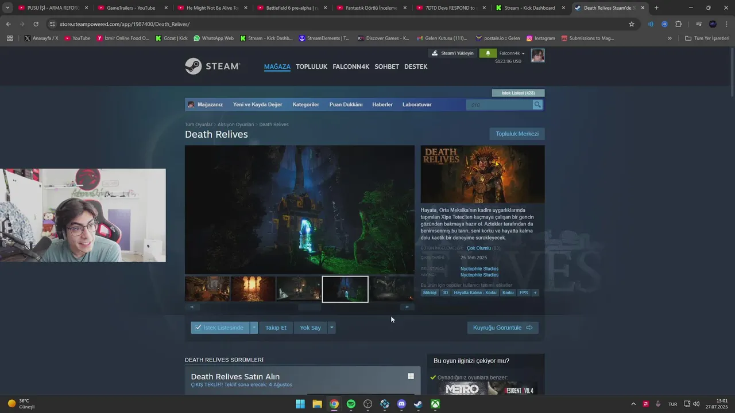This screenshot has width=735, height=413.
Task: Open the Gözat | Kick bookmark
Action: pos(172,38)
